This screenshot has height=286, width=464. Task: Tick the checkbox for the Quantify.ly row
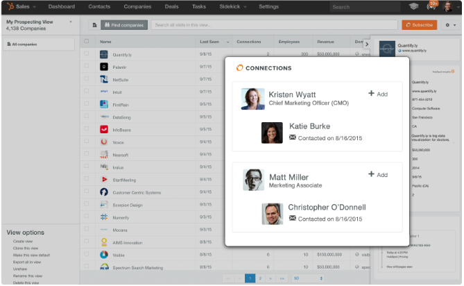tap(86, 54)
